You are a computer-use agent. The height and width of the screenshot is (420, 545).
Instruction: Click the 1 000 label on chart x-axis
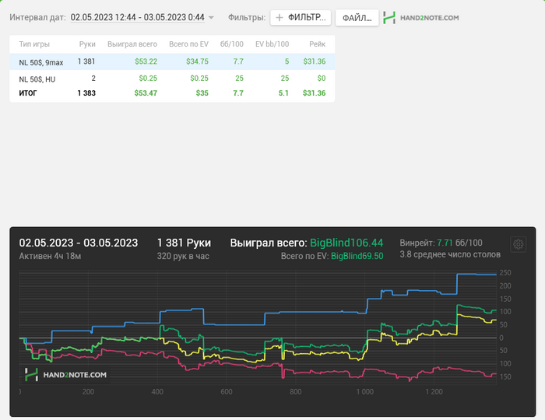coord(364,392)
